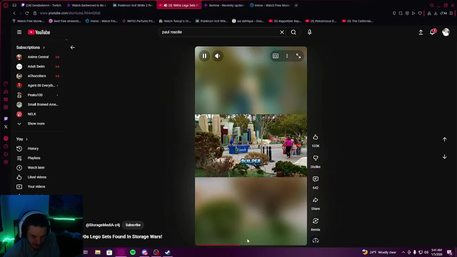Pause the playing Shorts video

204,56
